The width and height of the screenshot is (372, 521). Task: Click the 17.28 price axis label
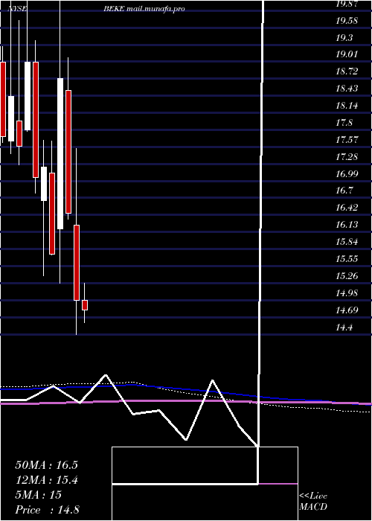pos(347,156)
